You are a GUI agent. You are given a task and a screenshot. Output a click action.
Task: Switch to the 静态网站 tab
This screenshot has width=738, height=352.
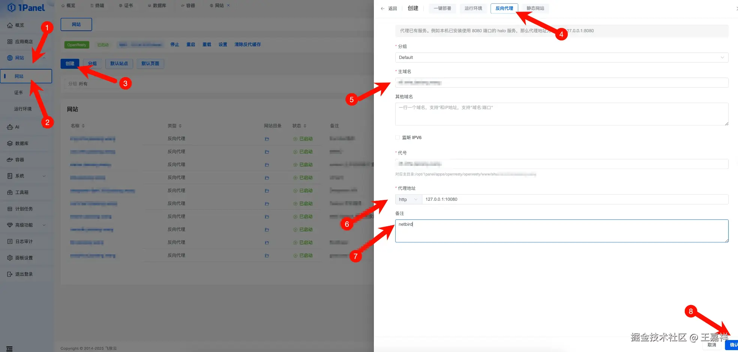point(535,8)
